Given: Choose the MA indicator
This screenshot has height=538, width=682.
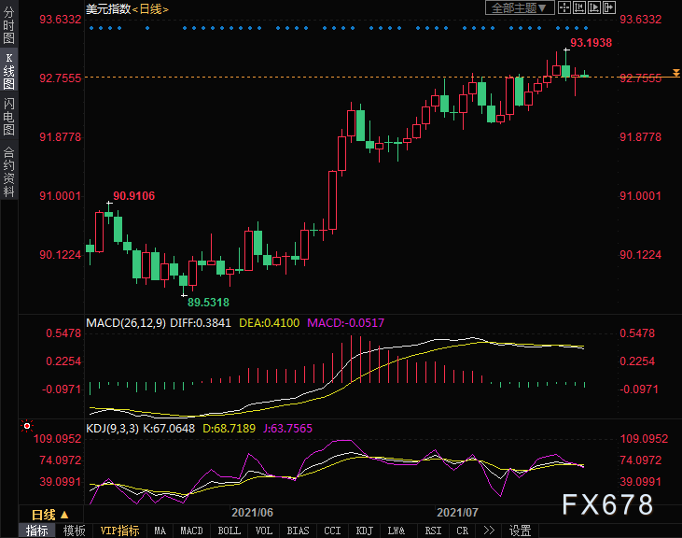Looking at the screenshot, I should coord(160,531).
